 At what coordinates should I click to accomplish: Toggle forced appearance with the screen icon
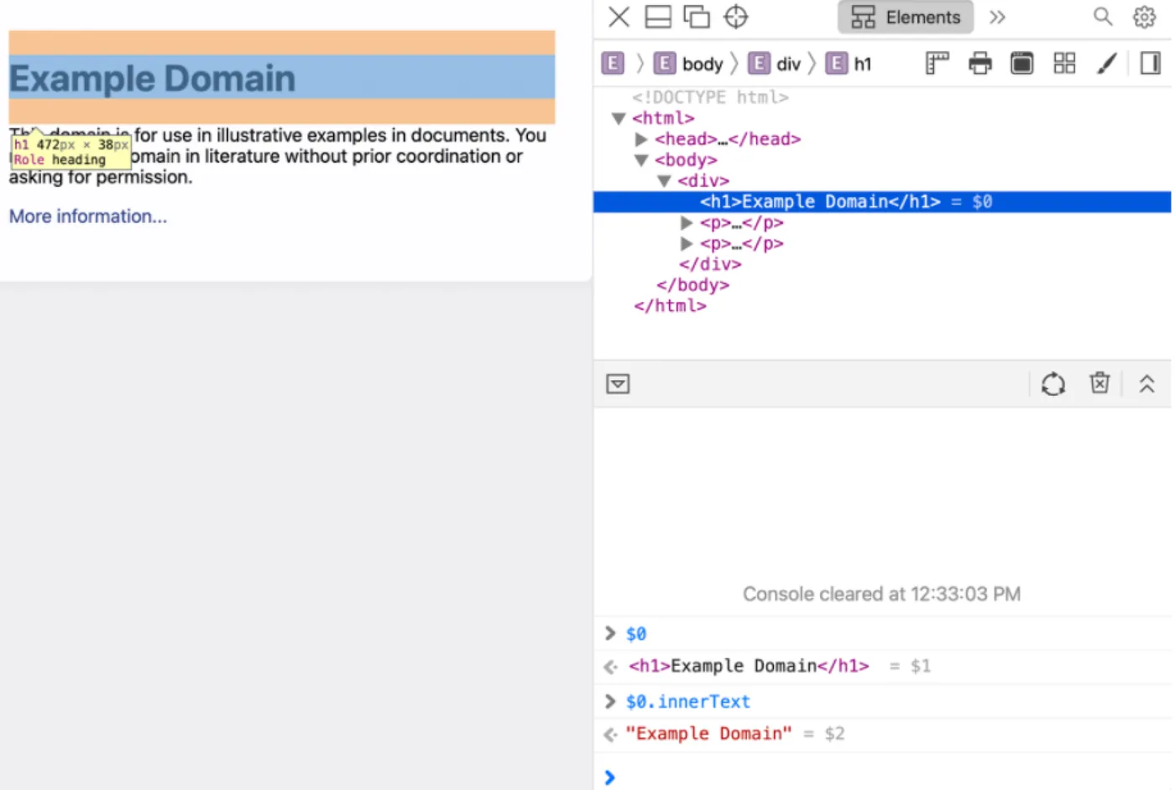point(1022,63)
